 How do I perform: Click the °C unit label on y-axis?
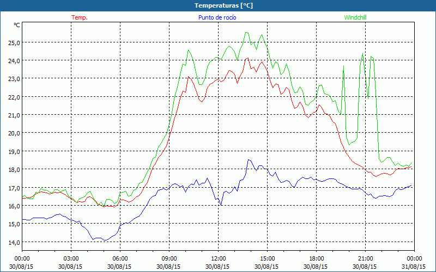click(17, 25)
